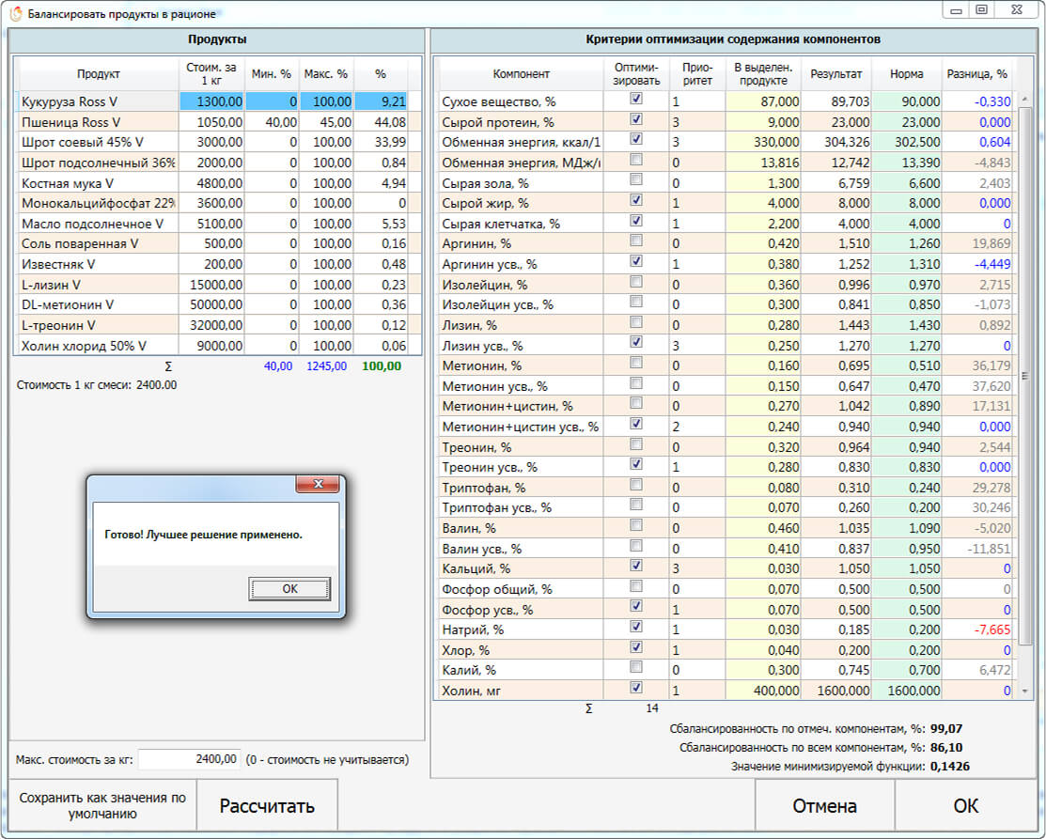Image resolution: width=1046 pixels, height=839 pixels.
Task: Check the optimize box for Лизин, %
Action: click(x=636, y=322)
